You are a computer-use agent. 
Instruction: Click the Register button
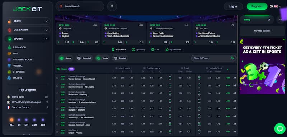coord(257,6)
